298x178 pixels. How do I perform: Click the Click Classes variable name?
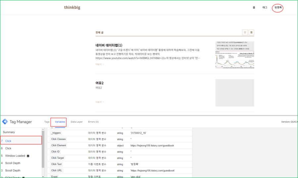(58, 139)
